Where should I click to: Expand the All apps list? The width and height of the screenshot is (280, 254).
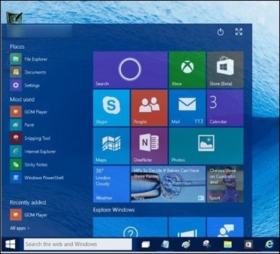pos(20,228)
